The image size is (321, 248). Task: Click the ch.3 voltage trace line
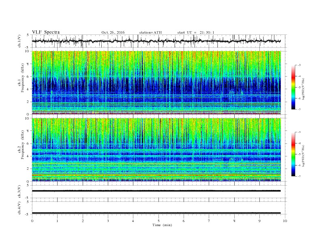156,191
